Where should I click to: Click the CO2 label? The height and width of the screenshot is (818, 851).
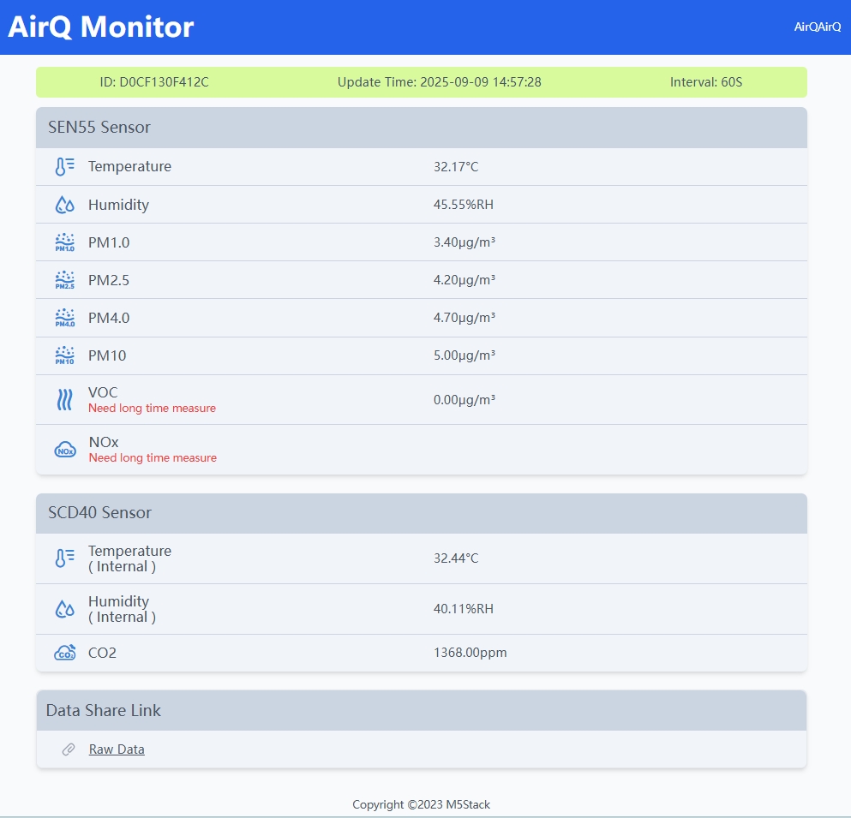102,653
